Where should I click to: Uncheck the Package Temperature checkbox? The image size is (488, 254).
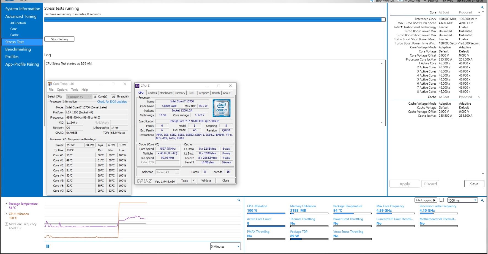click(7, 203)
